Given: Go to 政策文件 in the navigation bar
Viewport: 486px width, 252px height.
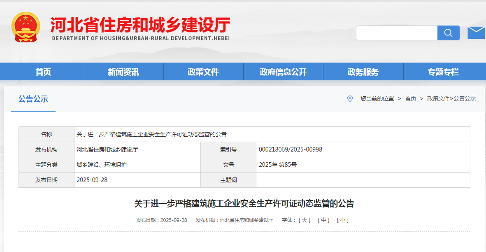Looking at the screenshot, I should (x=203, y=72).
